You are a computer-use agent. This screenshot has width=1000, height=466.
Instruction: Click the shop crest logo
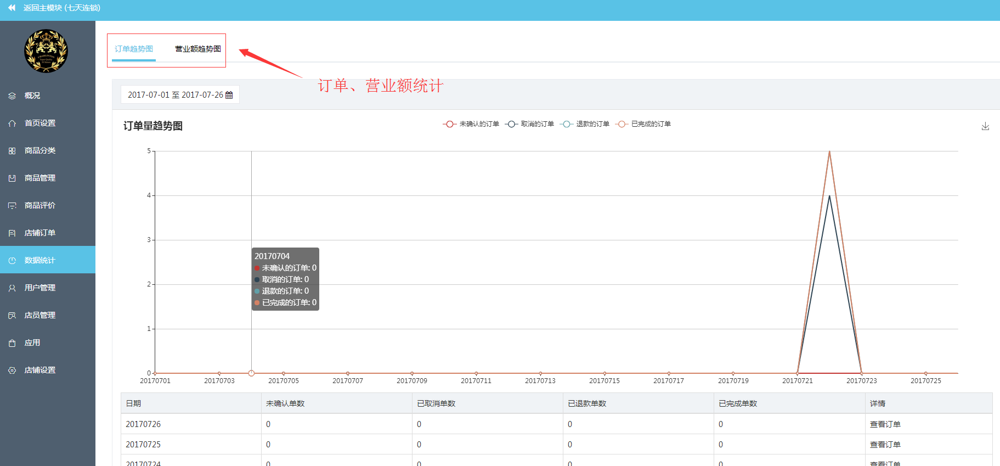click(46, 51)
